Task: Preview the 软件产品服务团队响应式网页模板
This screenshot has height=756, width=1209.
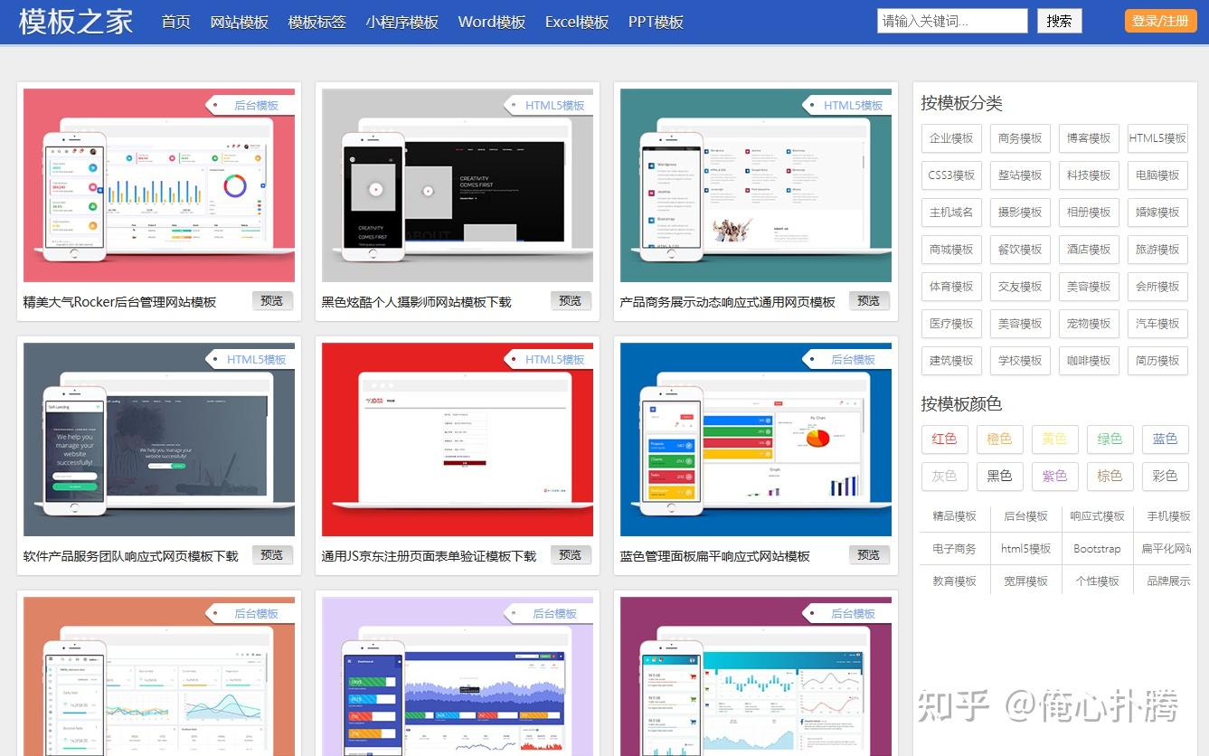Action: 272,555
